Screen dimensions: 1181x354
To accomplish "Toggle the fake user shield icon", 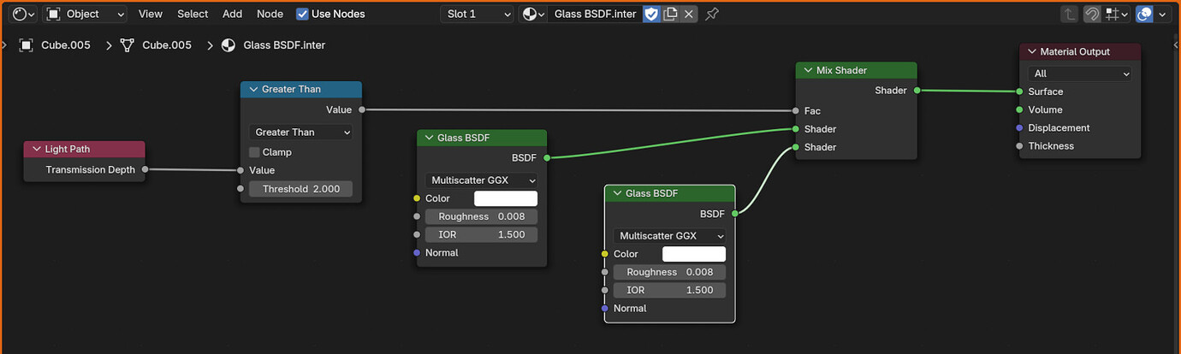I will pos(651,14).
